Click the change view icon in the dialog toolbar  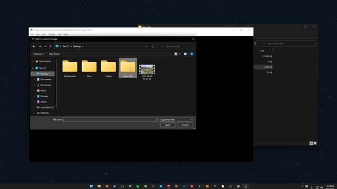[176, 54]
